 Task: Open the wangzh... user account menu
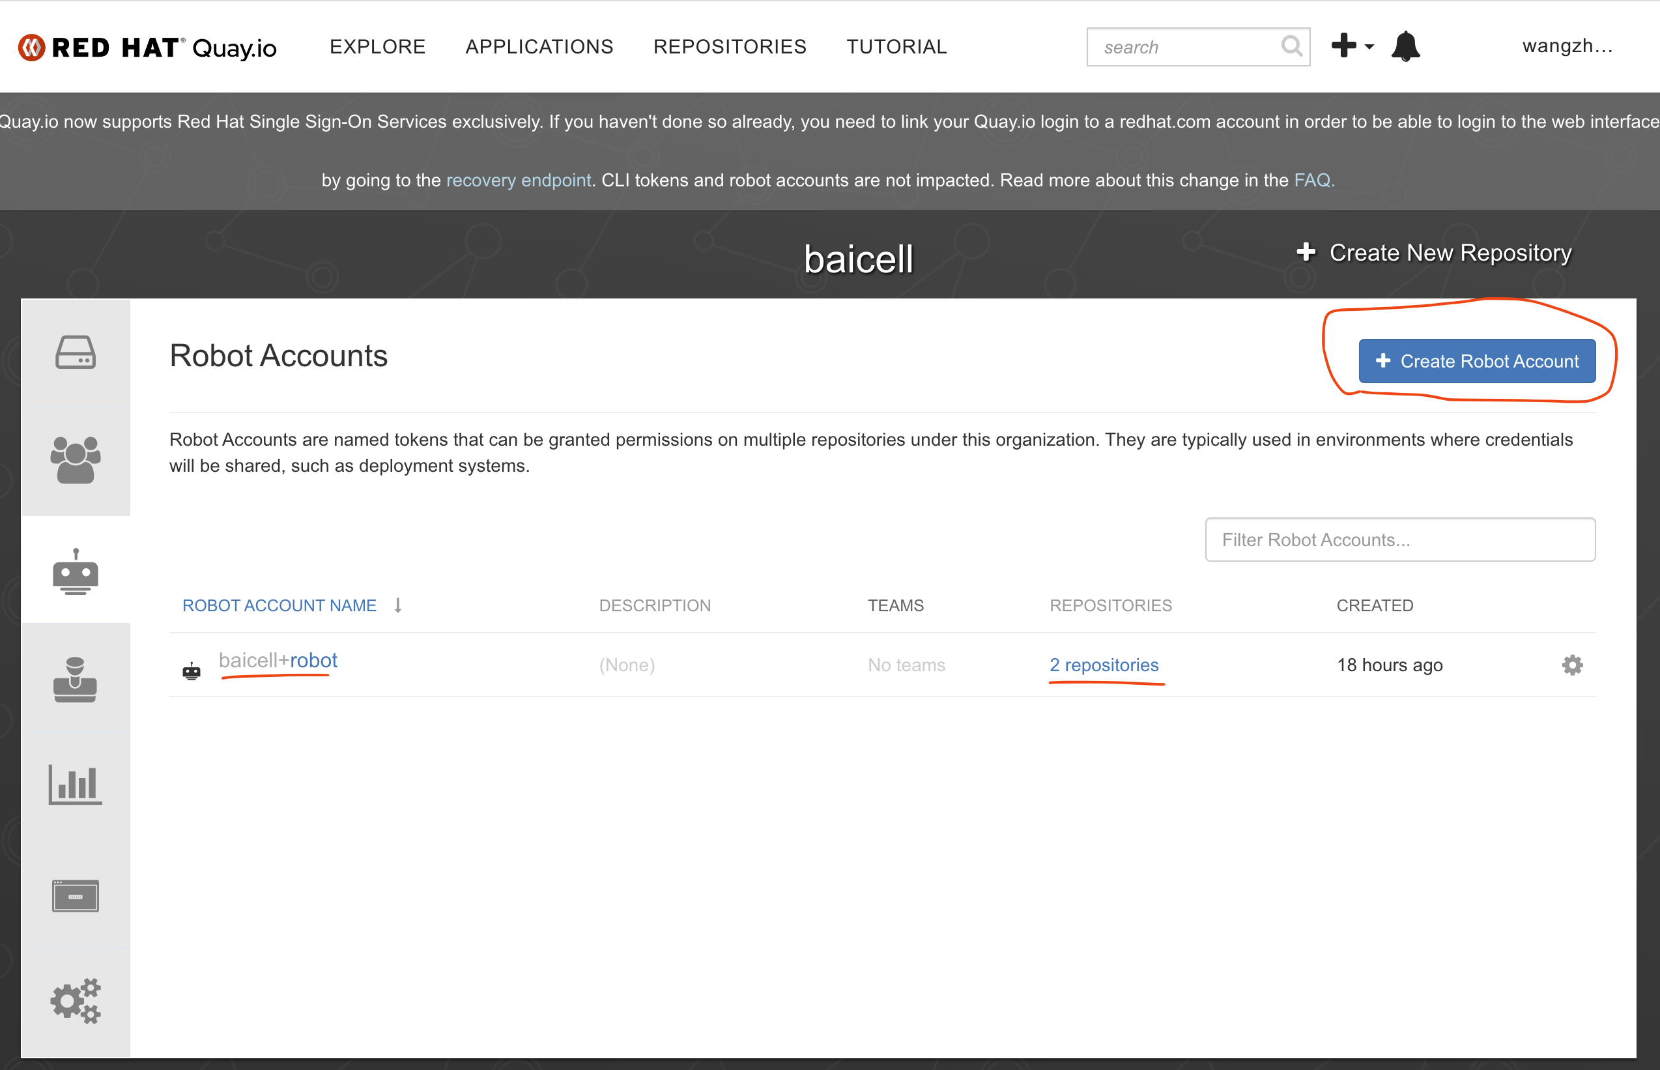pos(1567,46)
